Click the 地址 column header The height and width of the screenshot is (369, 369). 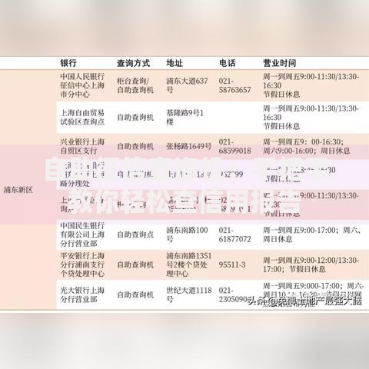pos(175,63)
